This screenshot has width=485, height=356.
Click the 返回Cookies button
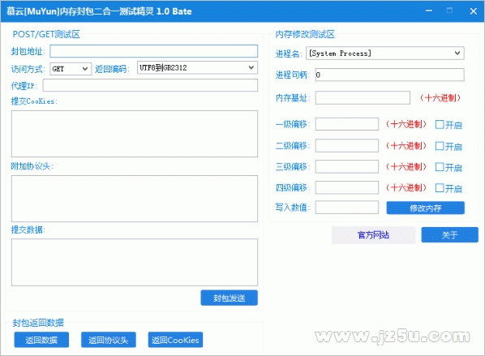(175, 340)
